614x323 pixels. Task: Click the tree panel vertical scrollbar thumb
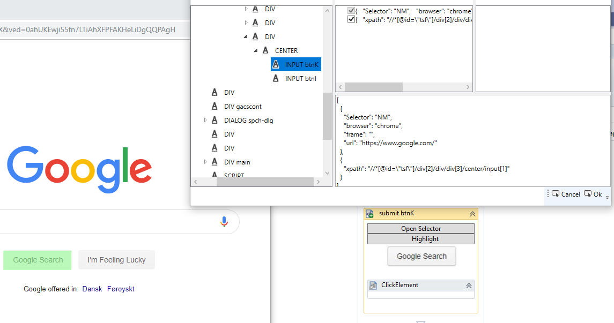point(327,116)
